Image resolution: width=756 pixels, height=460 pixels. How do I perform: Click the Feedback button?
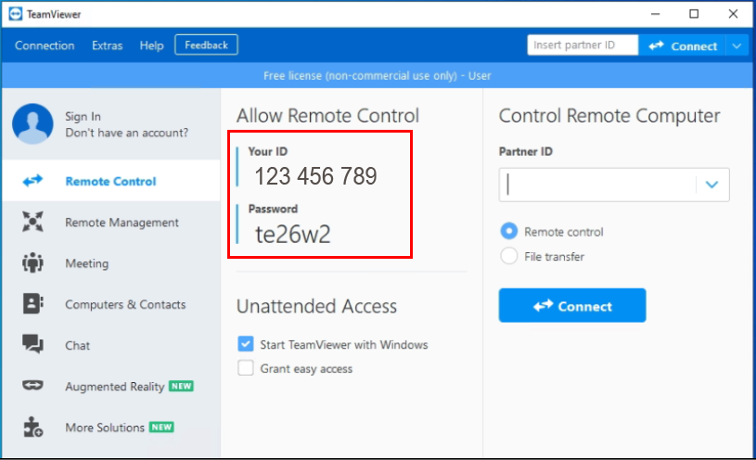pos(206,45)
